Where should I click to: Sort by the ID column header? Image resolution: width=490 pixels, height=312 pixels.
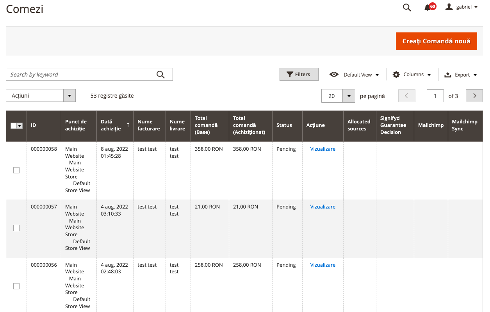point(44,126)
